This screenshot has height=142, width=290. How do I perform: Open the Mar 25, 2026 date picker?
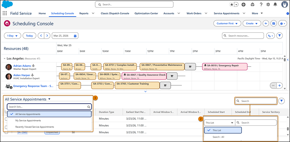click(65, 36)
